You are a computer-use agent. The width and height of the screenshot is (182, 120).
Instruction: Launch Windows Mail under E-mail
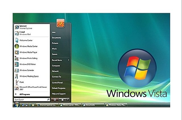tap(32, 33)
